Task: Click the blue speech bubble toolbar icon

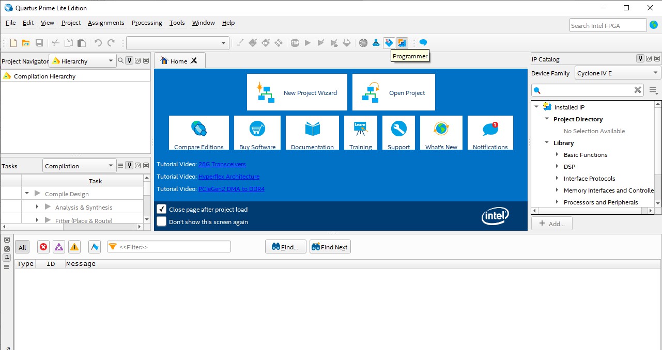Action: (423, 43)
